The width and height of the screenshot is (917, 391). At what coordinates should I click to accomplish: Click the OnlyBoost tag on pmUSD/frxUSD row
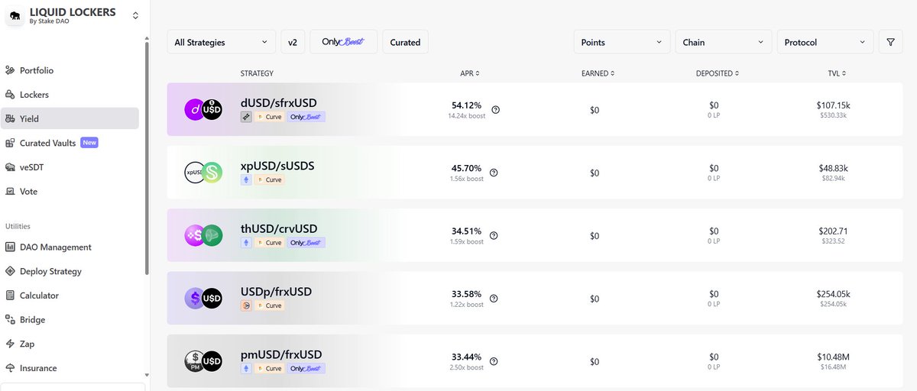306,368
